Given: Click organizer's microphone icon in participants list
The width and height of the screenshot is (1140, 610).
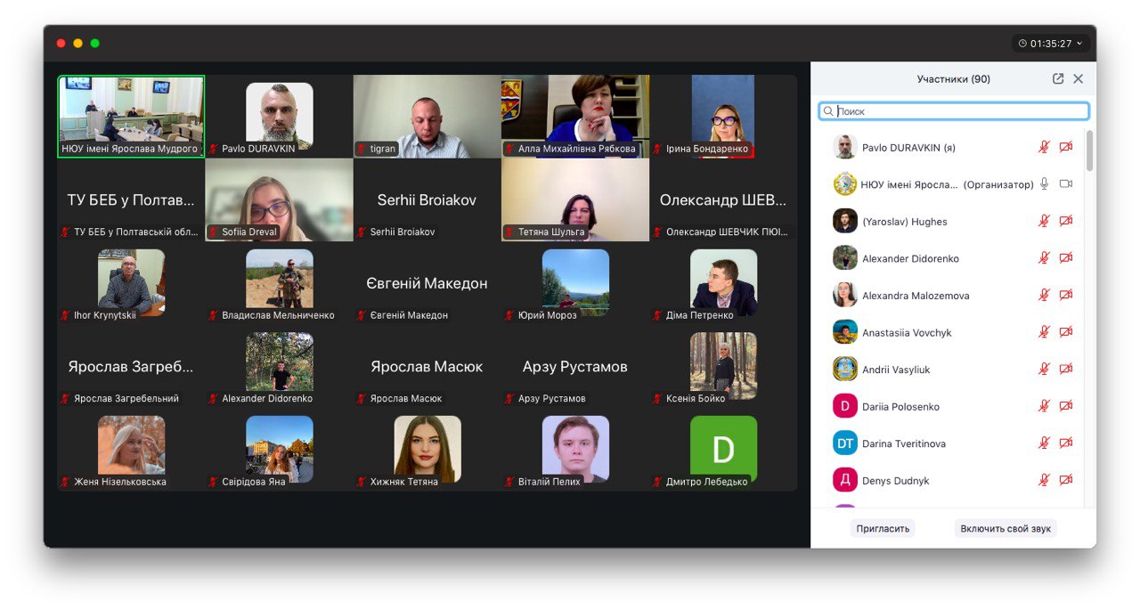Looking at the screenshot, I should pyautogui.click(x=1044, y=184).
